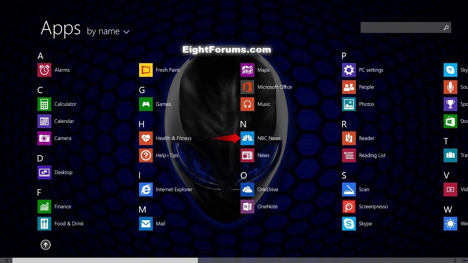Click the letter R group header

click(344, 124)
